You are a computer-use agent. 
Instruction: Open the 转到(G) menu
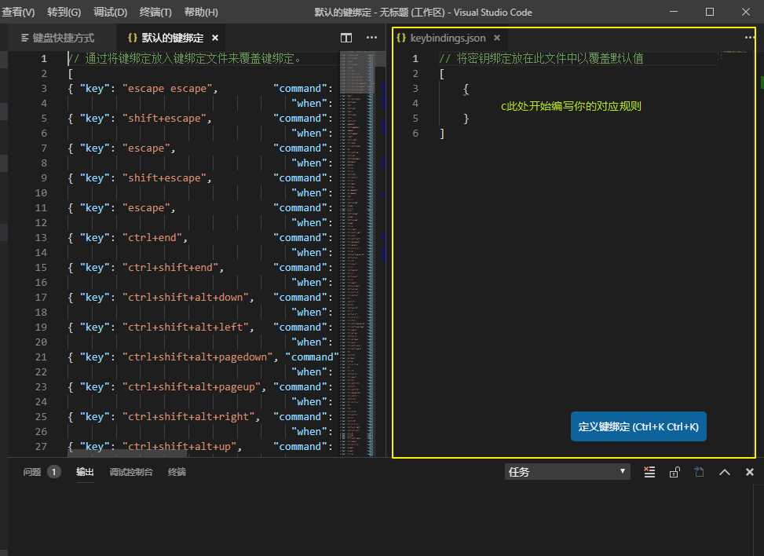coord(64,13)
